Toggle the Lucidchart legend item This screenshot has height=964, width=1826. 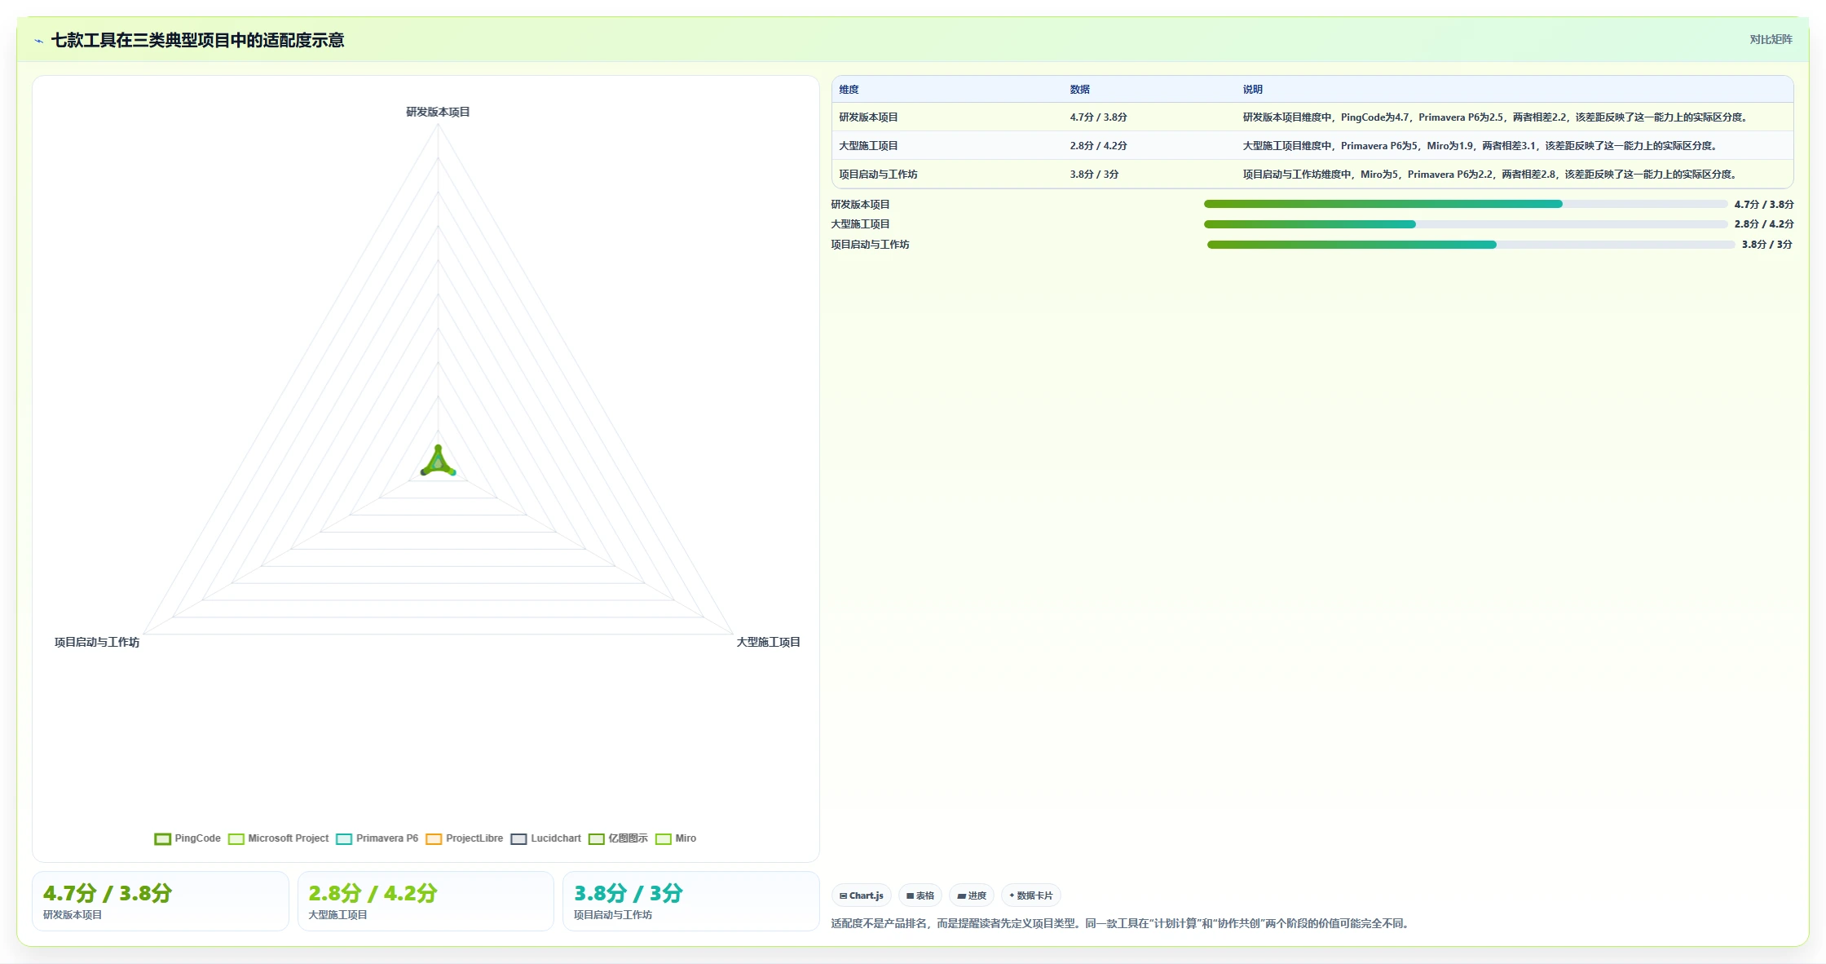(x=546, y=838)
